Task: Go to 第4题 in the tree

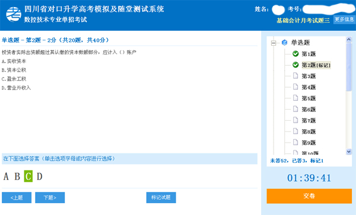Action: 309,87
